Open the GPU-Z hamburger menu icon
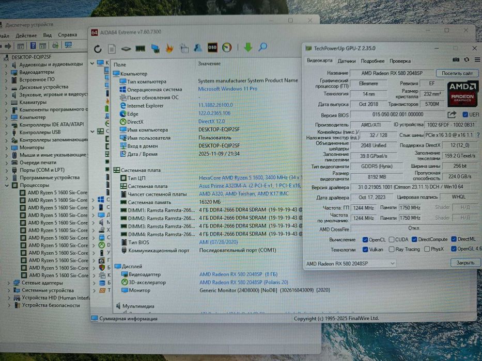 click(x=477, y=60)
